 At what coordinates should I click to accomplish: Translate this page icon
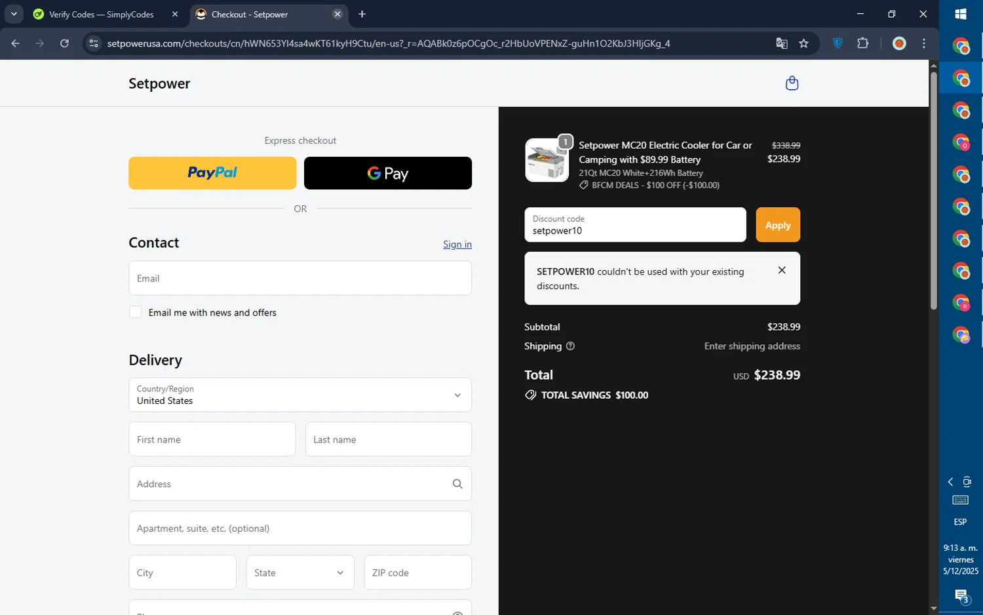point(782,43)
